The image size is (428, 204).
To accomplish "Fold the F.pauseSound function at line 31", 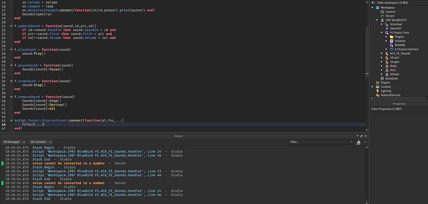I will tap(11, 66).
